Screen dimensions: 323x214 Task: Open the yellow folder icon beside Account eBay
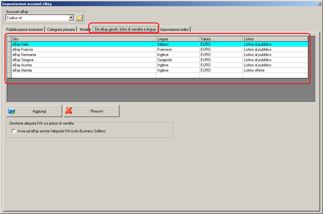click(x=79, y=18)
